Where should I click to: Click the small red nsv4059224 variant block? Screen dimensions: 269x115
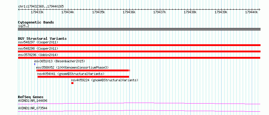point(73,83)
